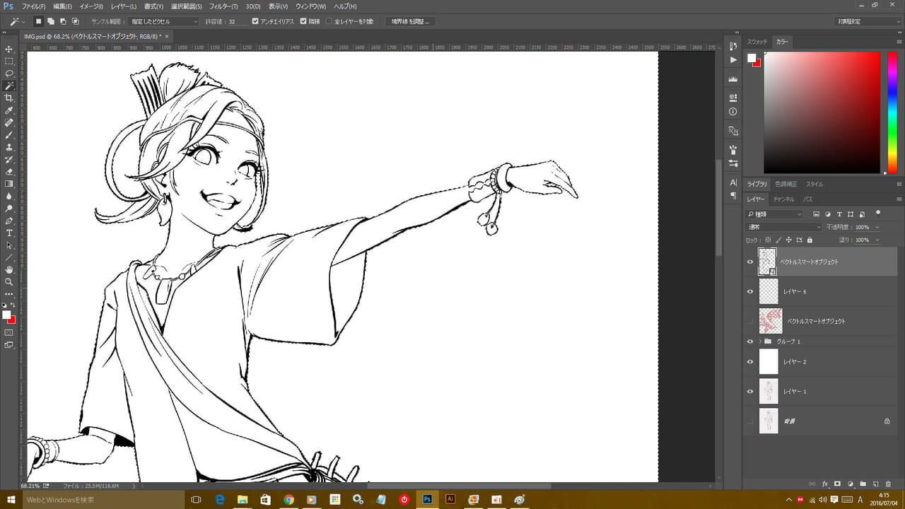
Task: Choose the Horizontal Type tool
Action: click(9, 233)
